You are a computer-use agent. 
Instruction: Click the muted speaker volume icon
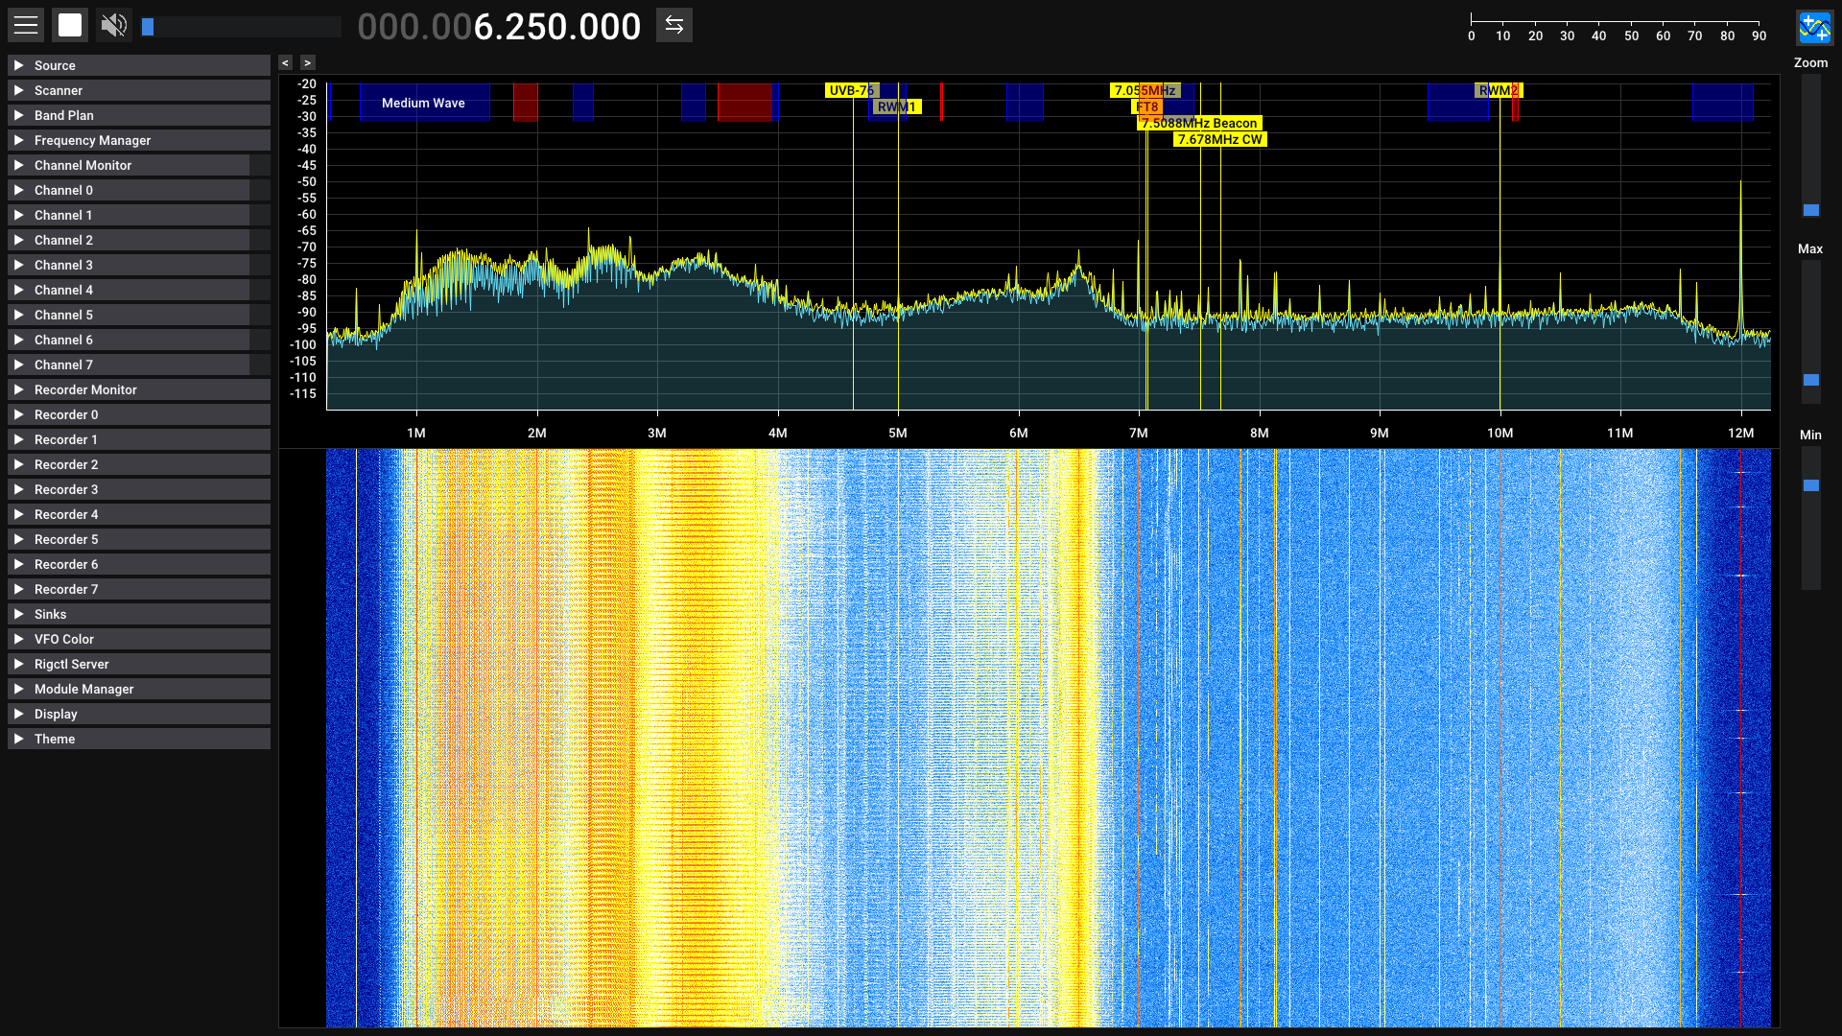tap(114, 26)
